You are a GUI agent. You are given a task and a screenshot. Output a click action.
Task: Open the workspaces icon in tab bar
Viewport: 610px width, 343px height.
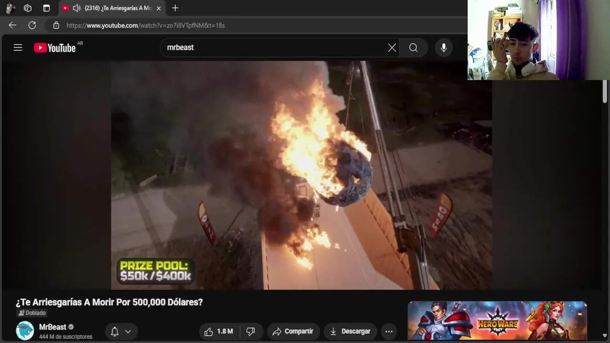pos(28,8)
